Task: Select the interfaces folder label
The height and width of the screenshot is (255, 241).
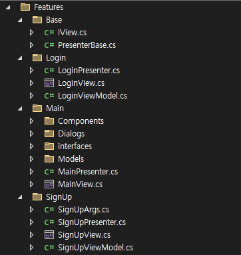Action: click(x=75, y=146)
